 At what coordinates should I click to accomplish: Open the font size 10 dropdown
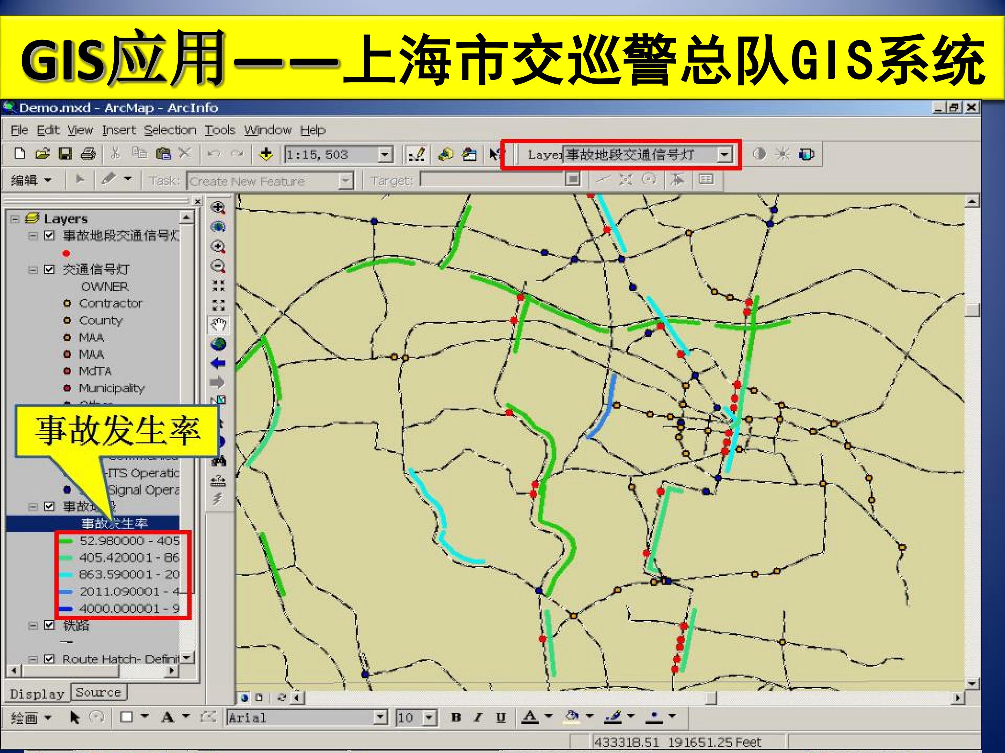[x=429, y=717]
